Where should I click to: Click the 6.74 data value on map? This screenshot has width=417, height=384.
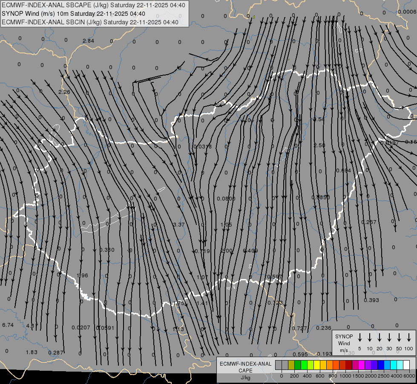tap(8, 325)
